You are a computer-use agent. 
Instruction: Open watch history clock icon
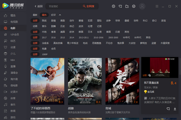[x=113, y=6]
